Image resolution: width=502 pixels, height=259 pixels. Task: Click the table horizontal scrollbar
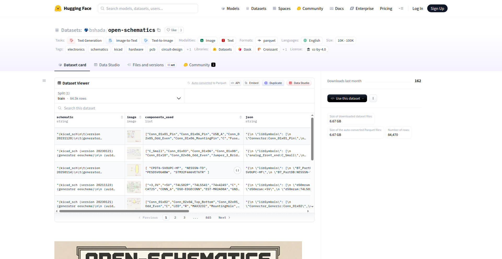click(124, 211)
